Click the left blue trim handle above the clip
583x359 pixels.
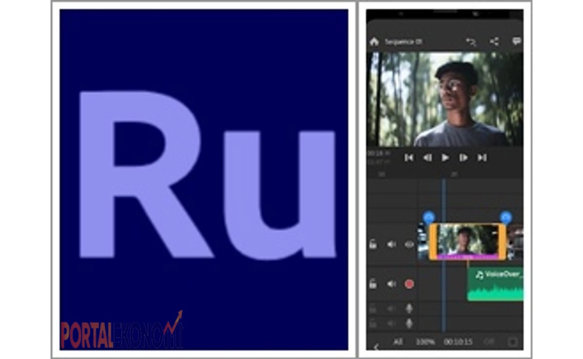pyautogui.click(x=429, y=217)
